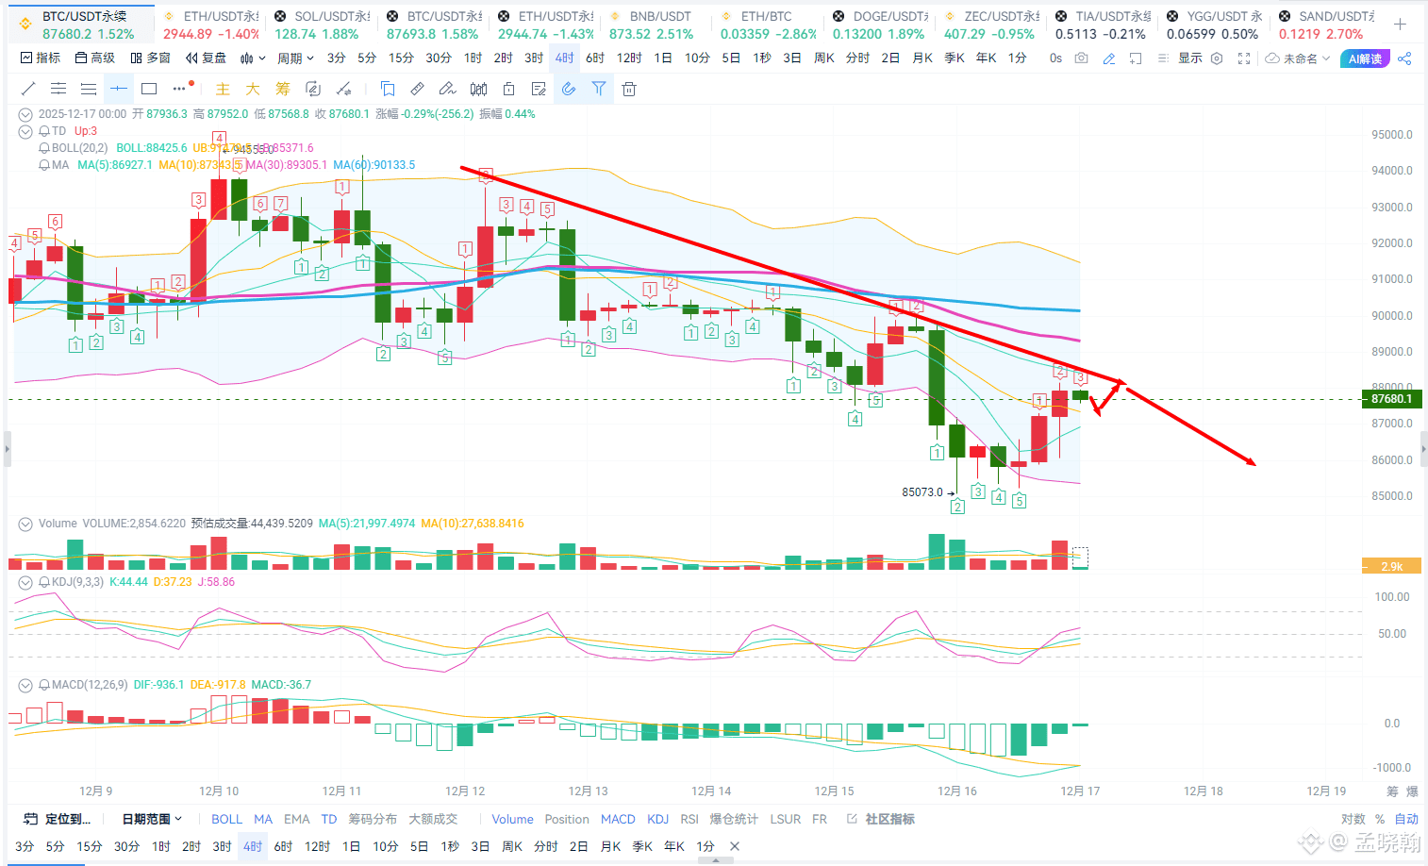Screen dimensions: 1428x866
Task: Select the ruler measurement tool
Action: [417, 89]
